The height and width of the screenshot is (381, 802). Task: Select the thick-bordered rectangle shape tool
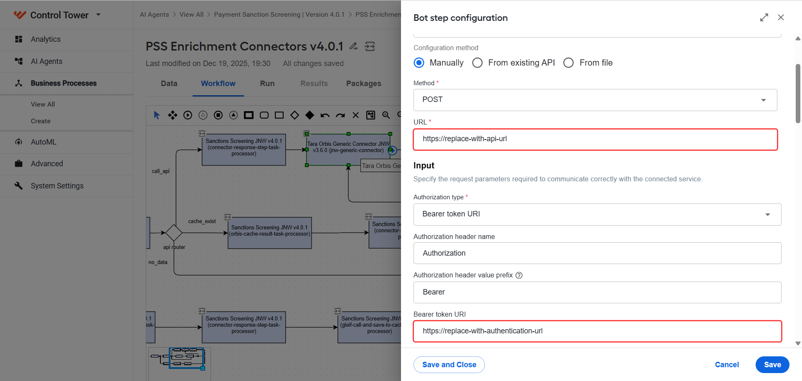[249, 115]
